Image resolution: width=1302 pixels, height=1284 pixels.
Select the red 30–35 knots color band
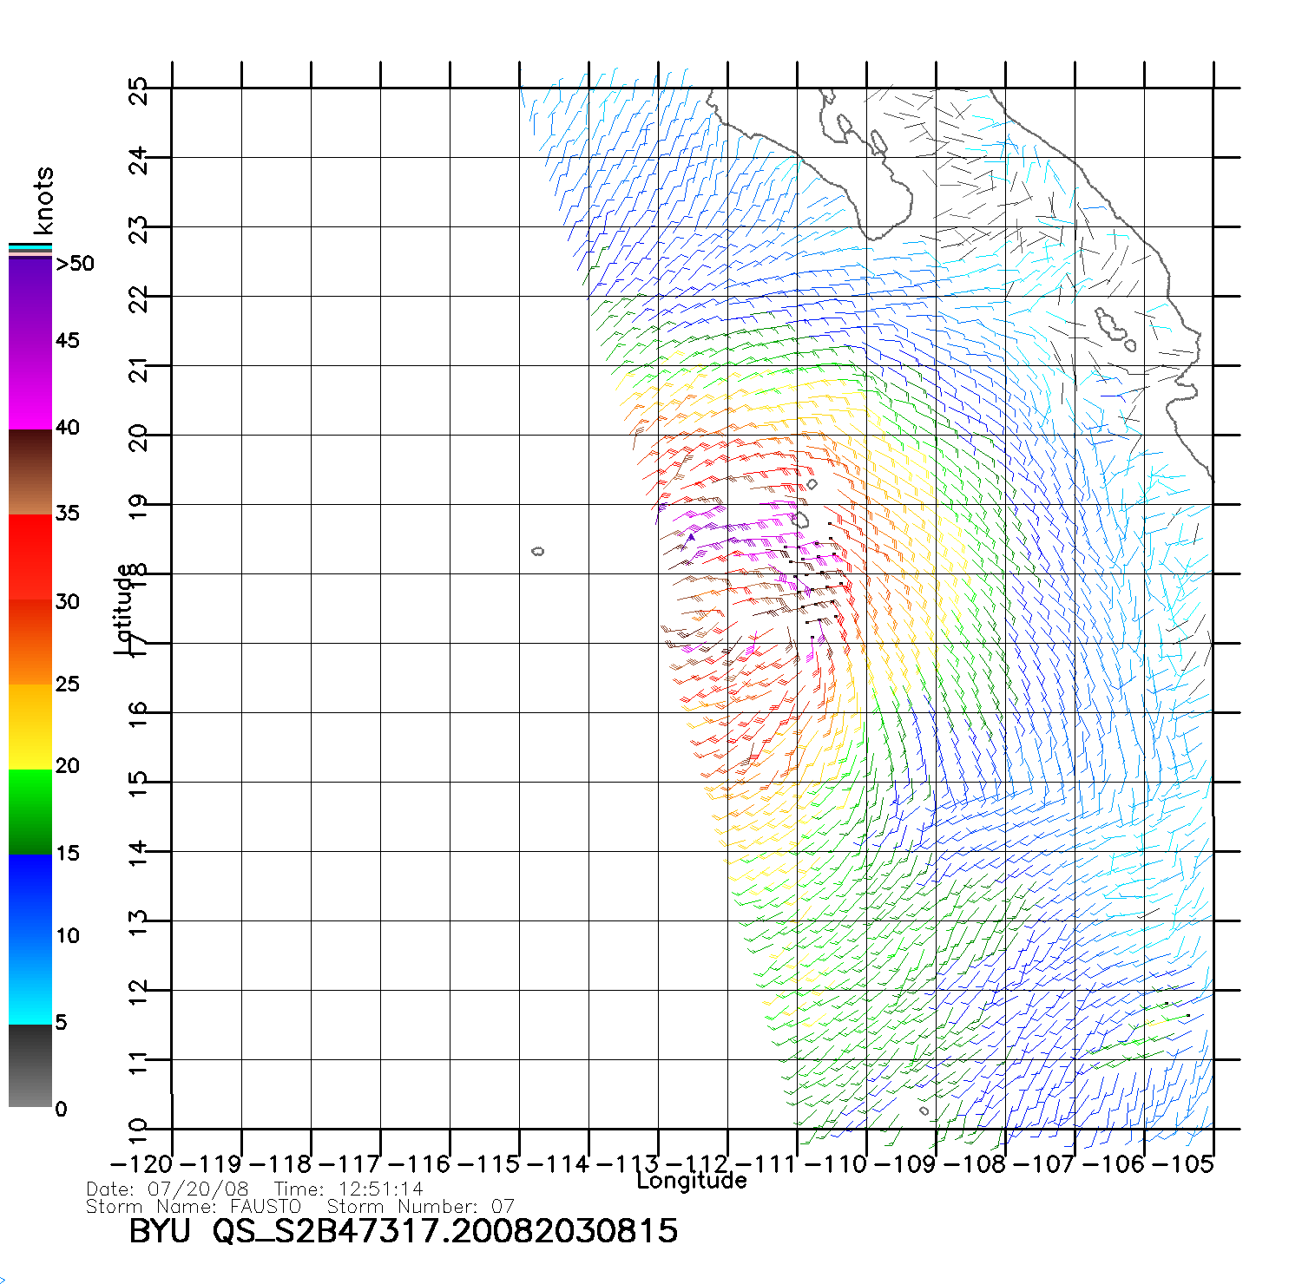click(x=30, y=557)
